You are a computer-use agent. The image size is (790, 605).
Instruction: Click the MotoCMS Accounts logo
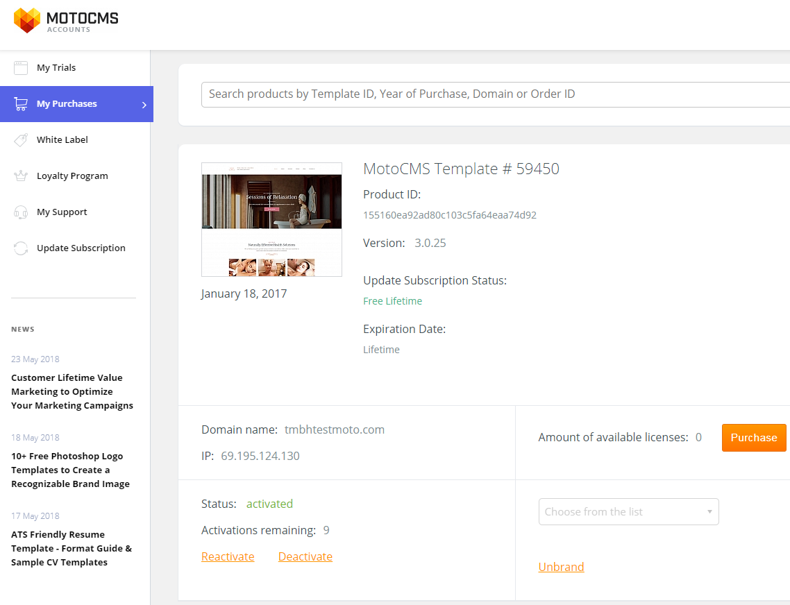pyautogui.click(x=66, y=21)
